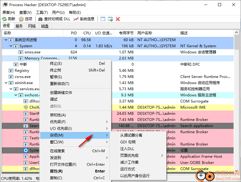Select 注入DLL in the submenu
The width and height of the screenshot is (241, 182).
coord(138,149)
